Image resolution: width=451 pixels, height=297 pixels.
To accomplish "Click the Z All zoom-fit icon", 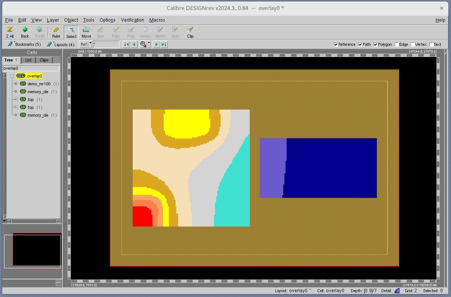I will [x=10, y=32].
